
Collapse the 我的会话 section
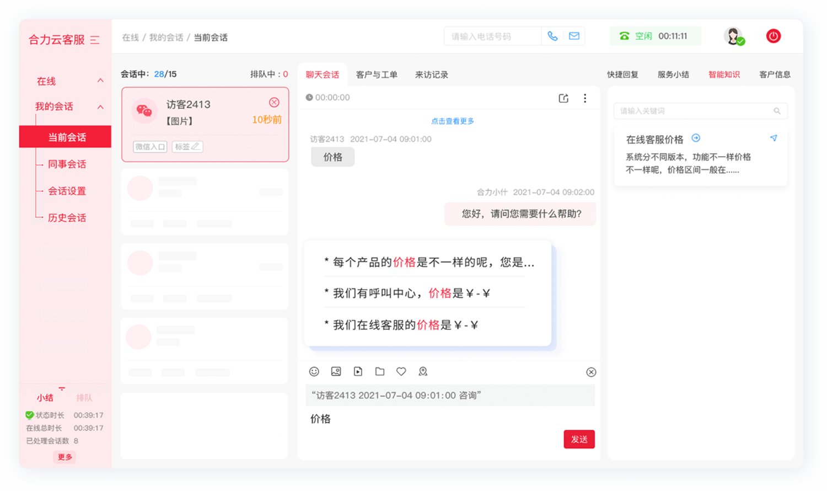coord(100,106)
